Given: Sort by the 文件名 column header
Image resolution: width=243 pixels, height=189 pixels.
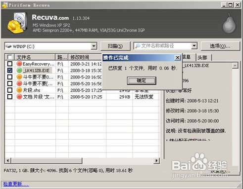Looking at the screenshot, I should pyautogui.click(x=35, y=57).
